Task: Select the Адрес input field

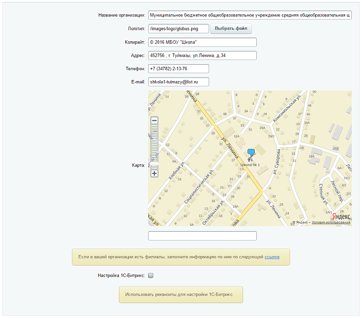Action: (202, 55)
